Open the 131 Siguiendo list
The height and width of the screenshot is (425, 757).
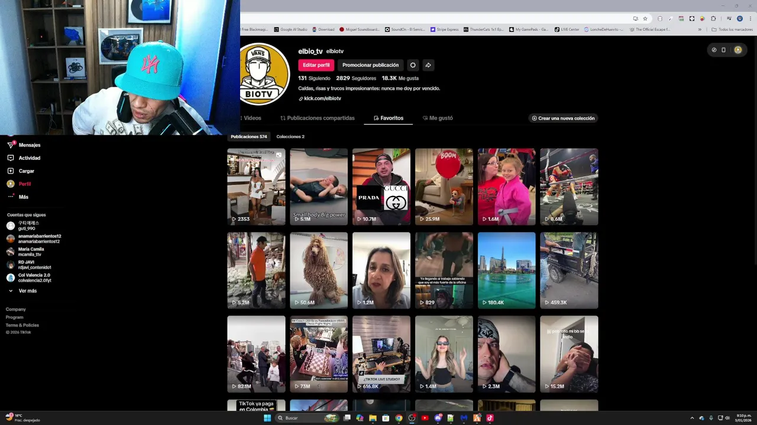click(314, 78)
